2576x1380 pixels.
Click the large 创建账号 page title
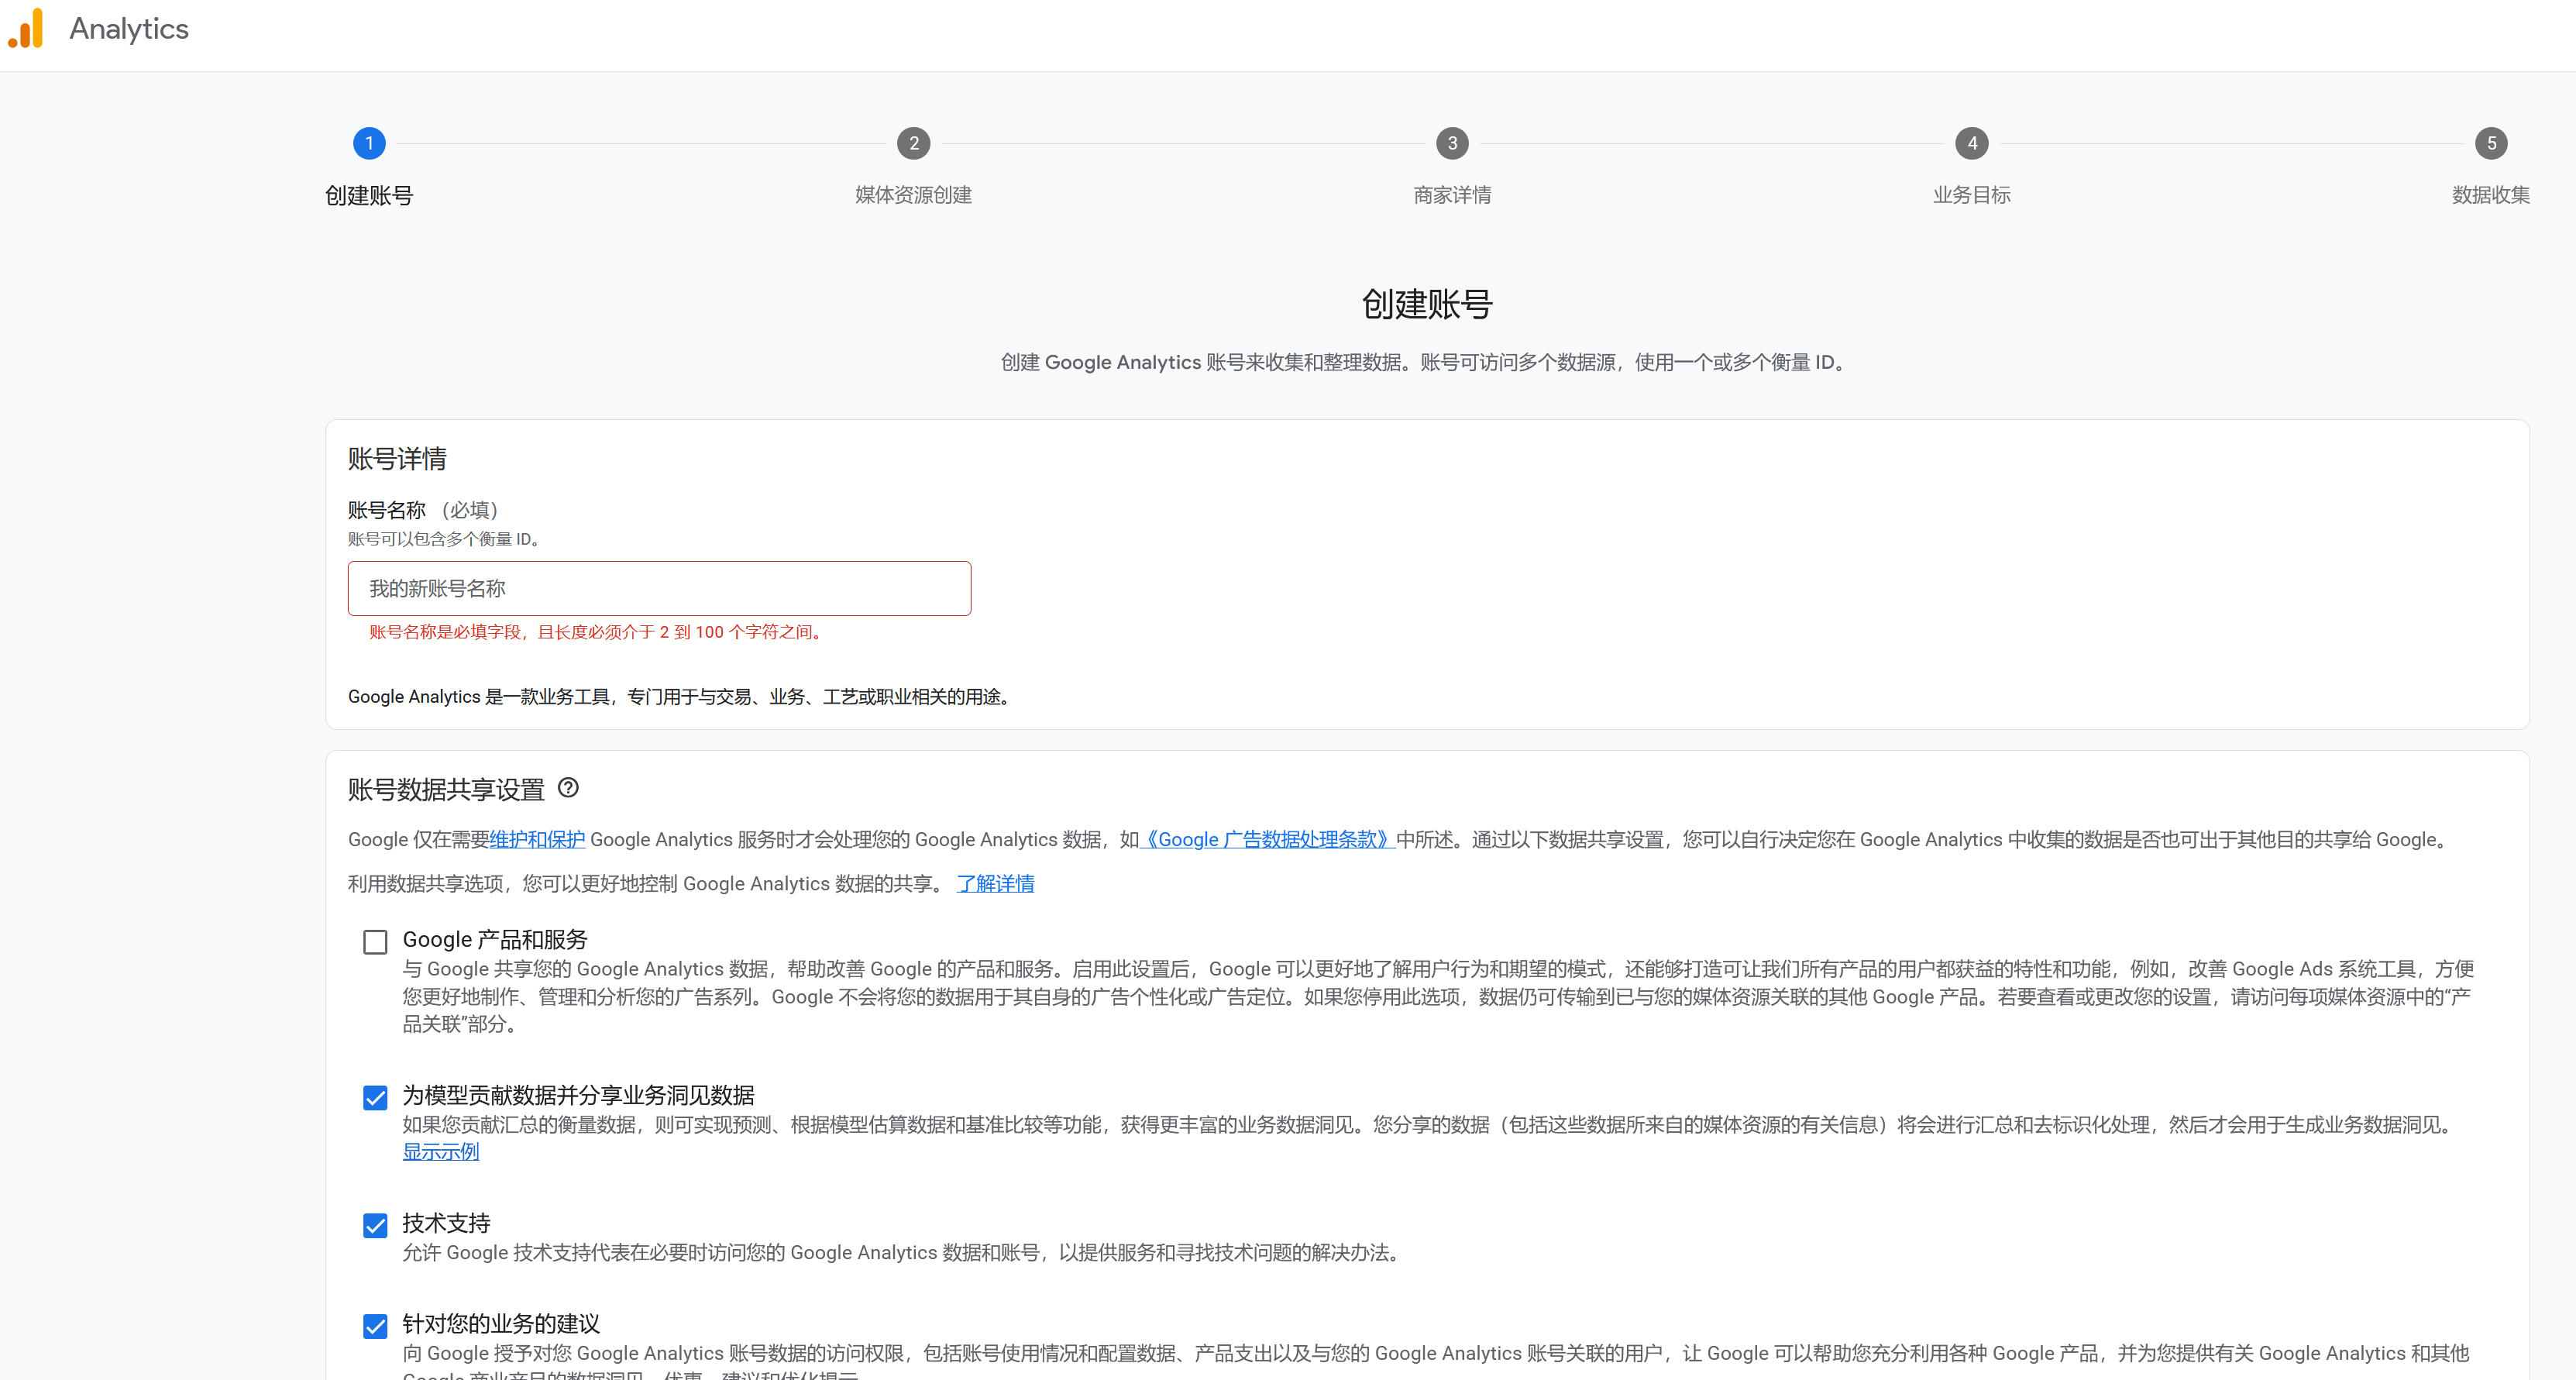(x=1427, y=304)
